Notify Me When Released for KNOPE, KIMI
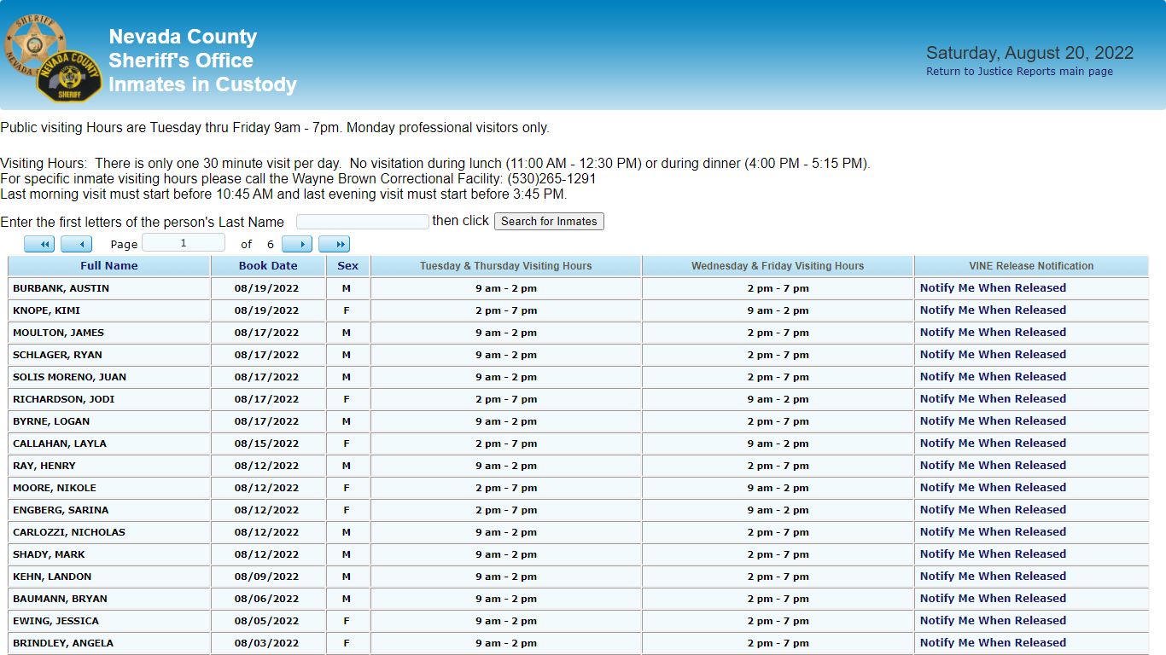Image resolution: width=1166 pixels, height=655 pixels. (x=993, y=310)
